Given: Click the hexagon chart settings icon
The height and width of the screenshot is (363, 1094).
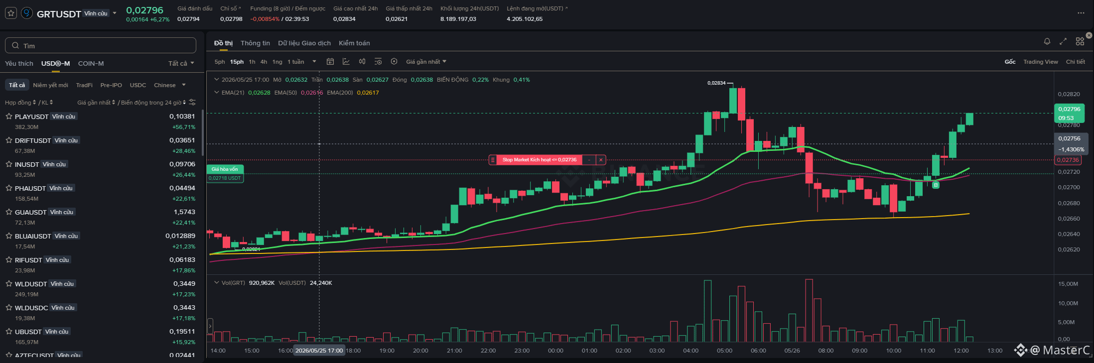Looking at the screenshot, I should click(394, 61).
